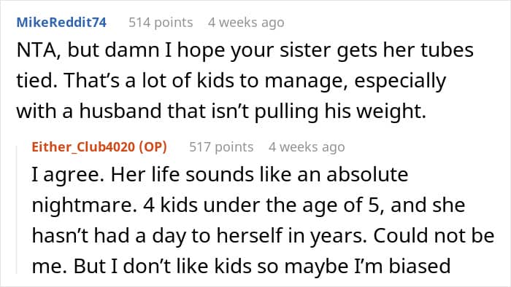
Task: Open timestamp on MikeReddit74's comment
Action: [246, 23]
